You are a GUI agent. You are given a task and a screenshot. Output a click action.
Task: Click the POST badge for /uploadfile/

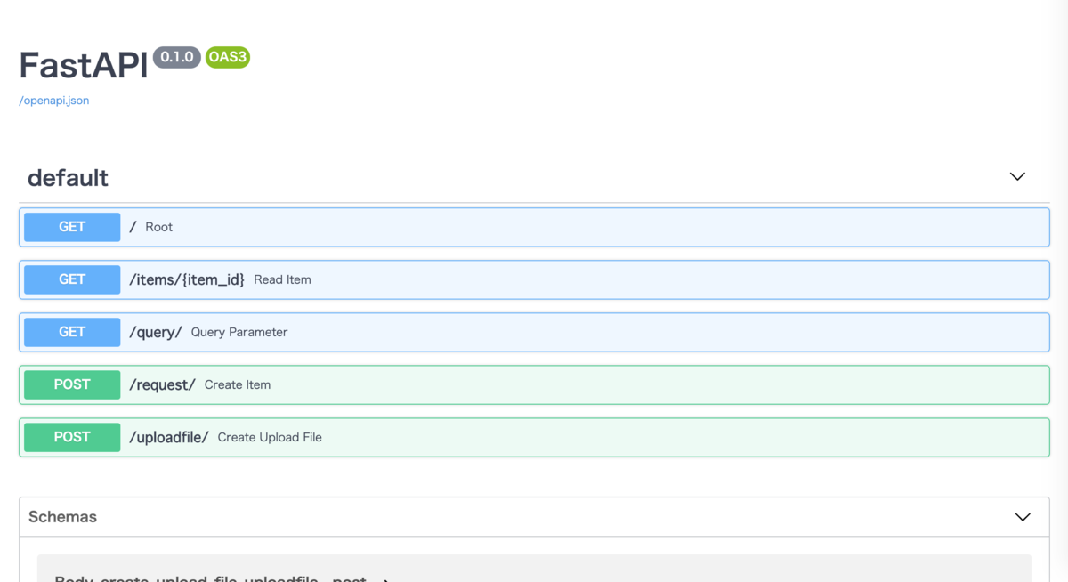click(72, 437)
